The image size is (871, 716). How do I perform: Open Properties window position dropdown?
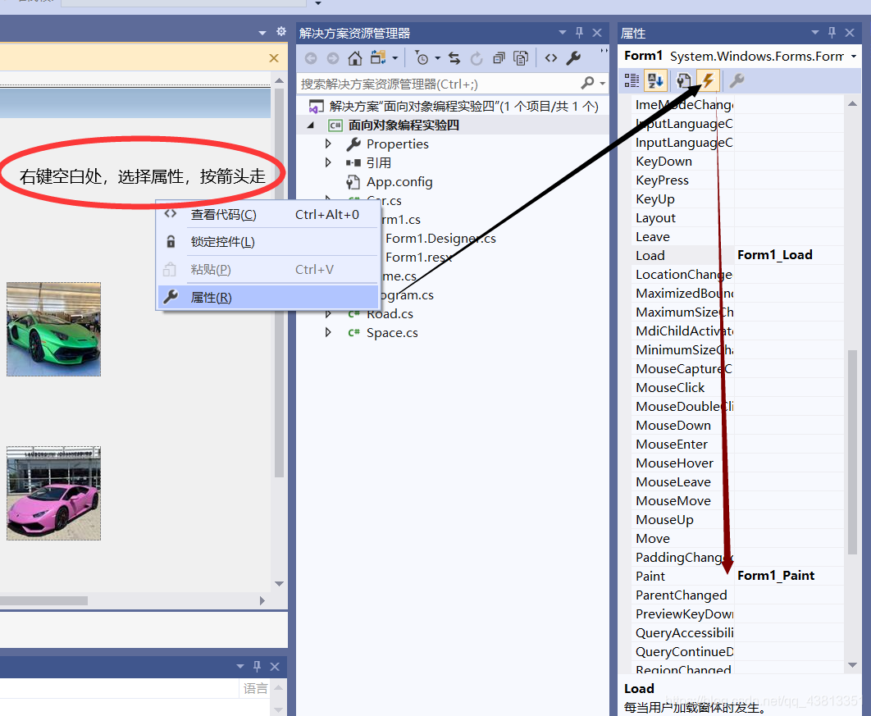[815, 33]
